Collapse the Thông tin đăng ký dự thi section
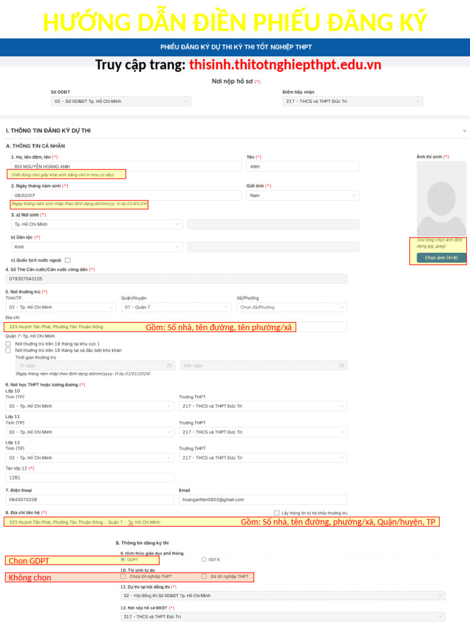Screen dimensions: 470x627 (x=464, y=131)
